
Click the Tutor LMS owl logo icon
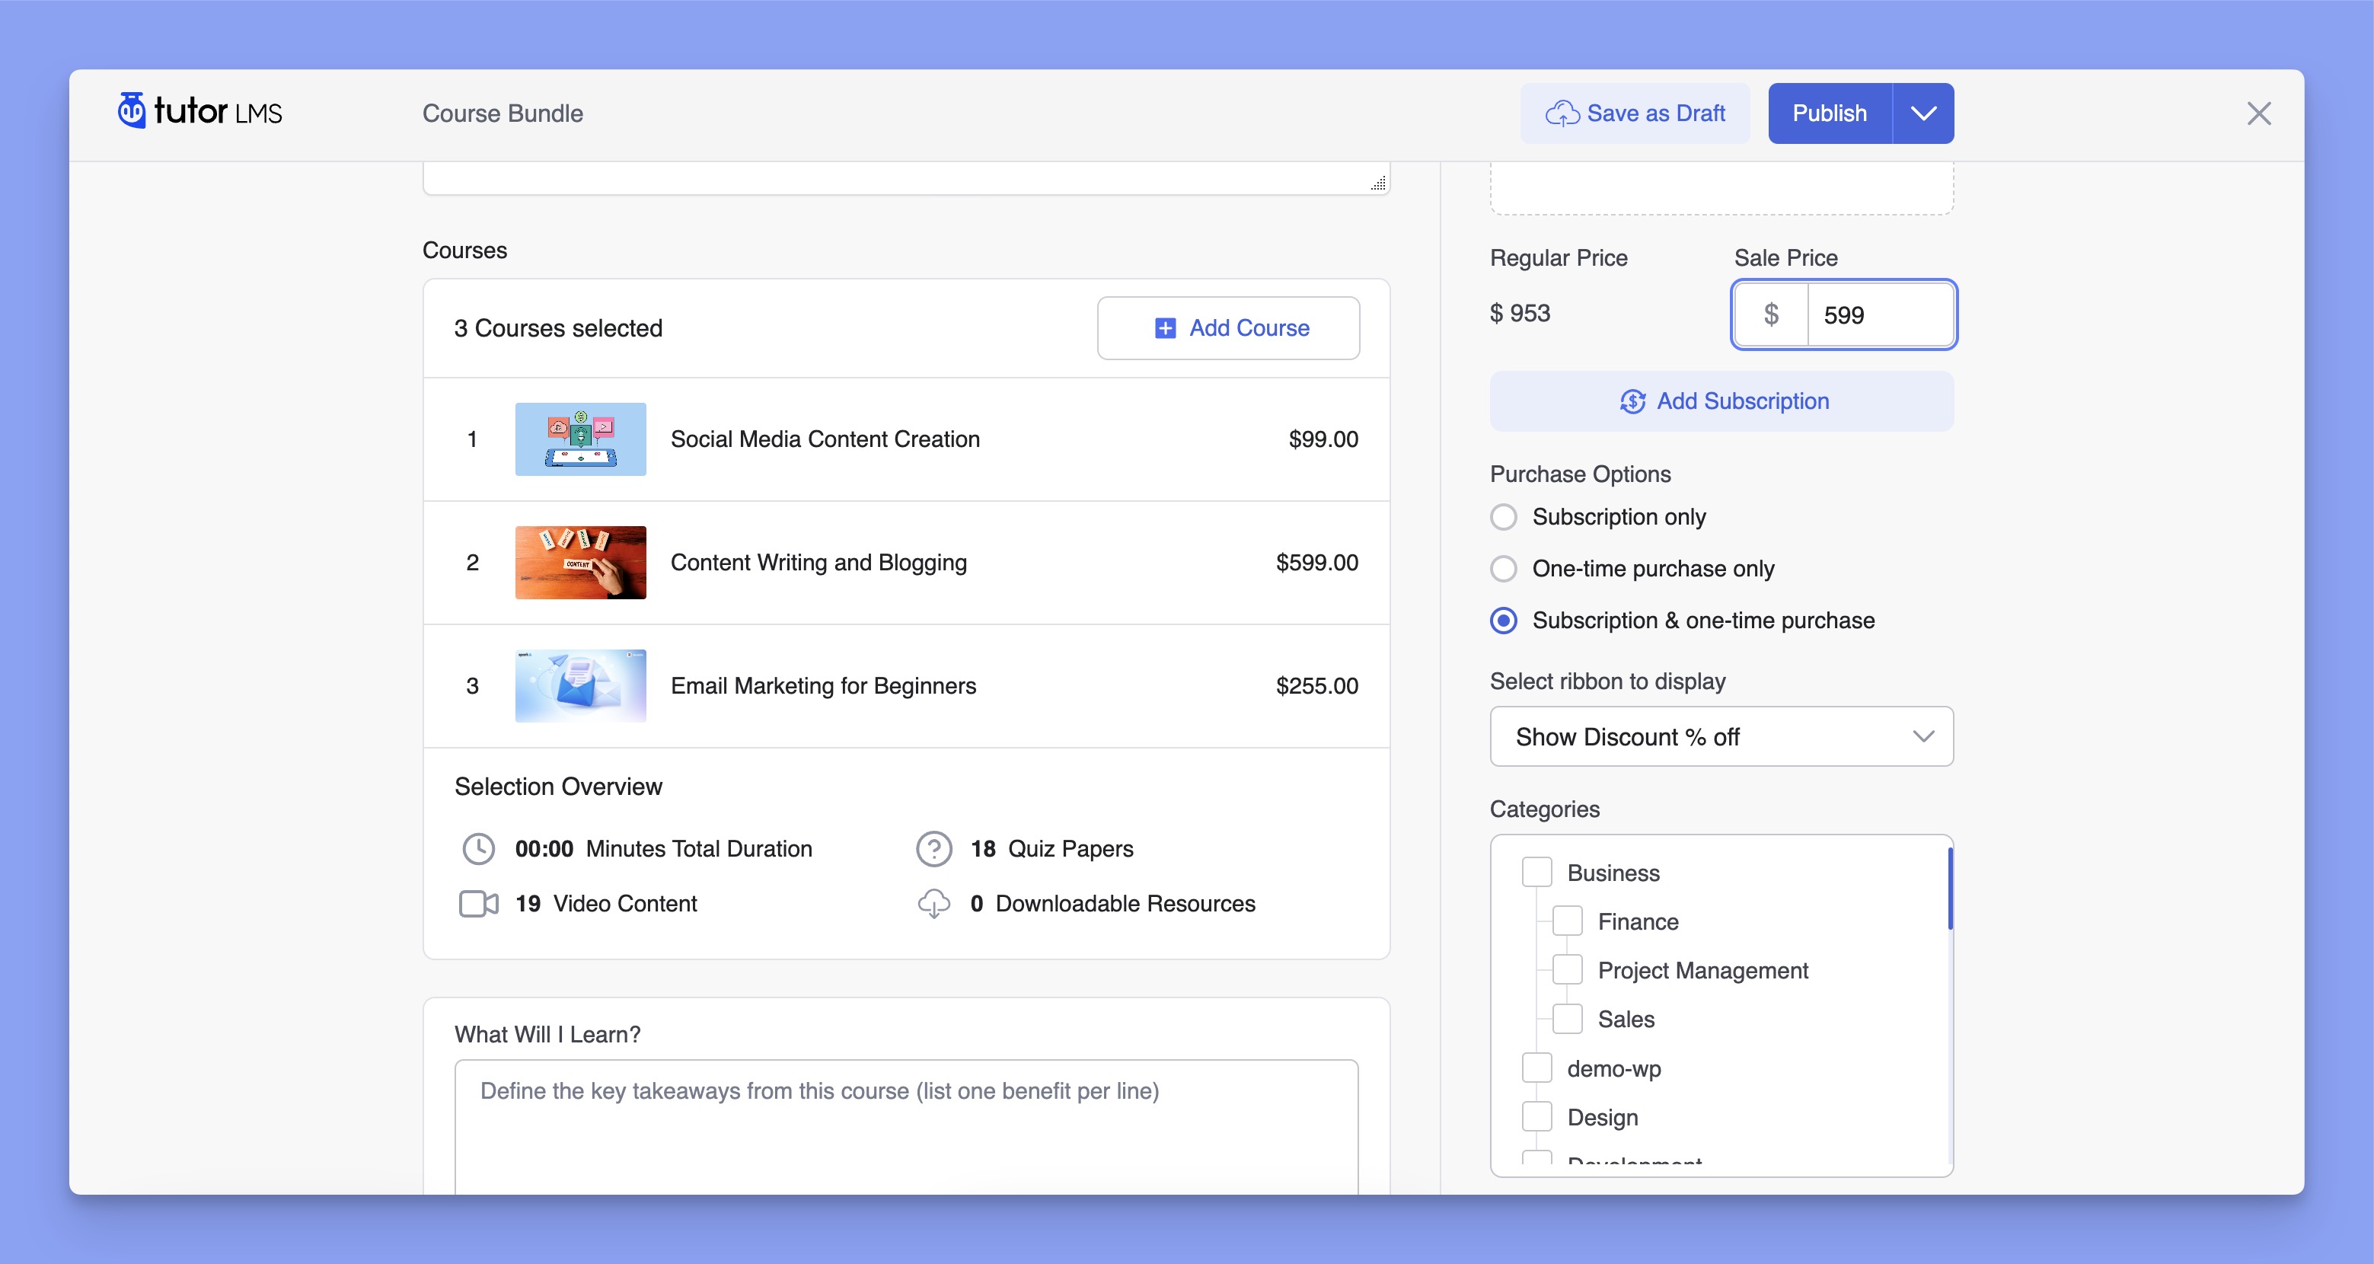pyautogui.click(x=129, y=111)
